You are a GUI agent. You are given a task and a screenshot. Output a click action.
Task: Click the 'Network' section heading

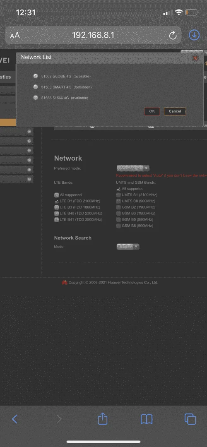pyautogui.click(x=68, y=158)
